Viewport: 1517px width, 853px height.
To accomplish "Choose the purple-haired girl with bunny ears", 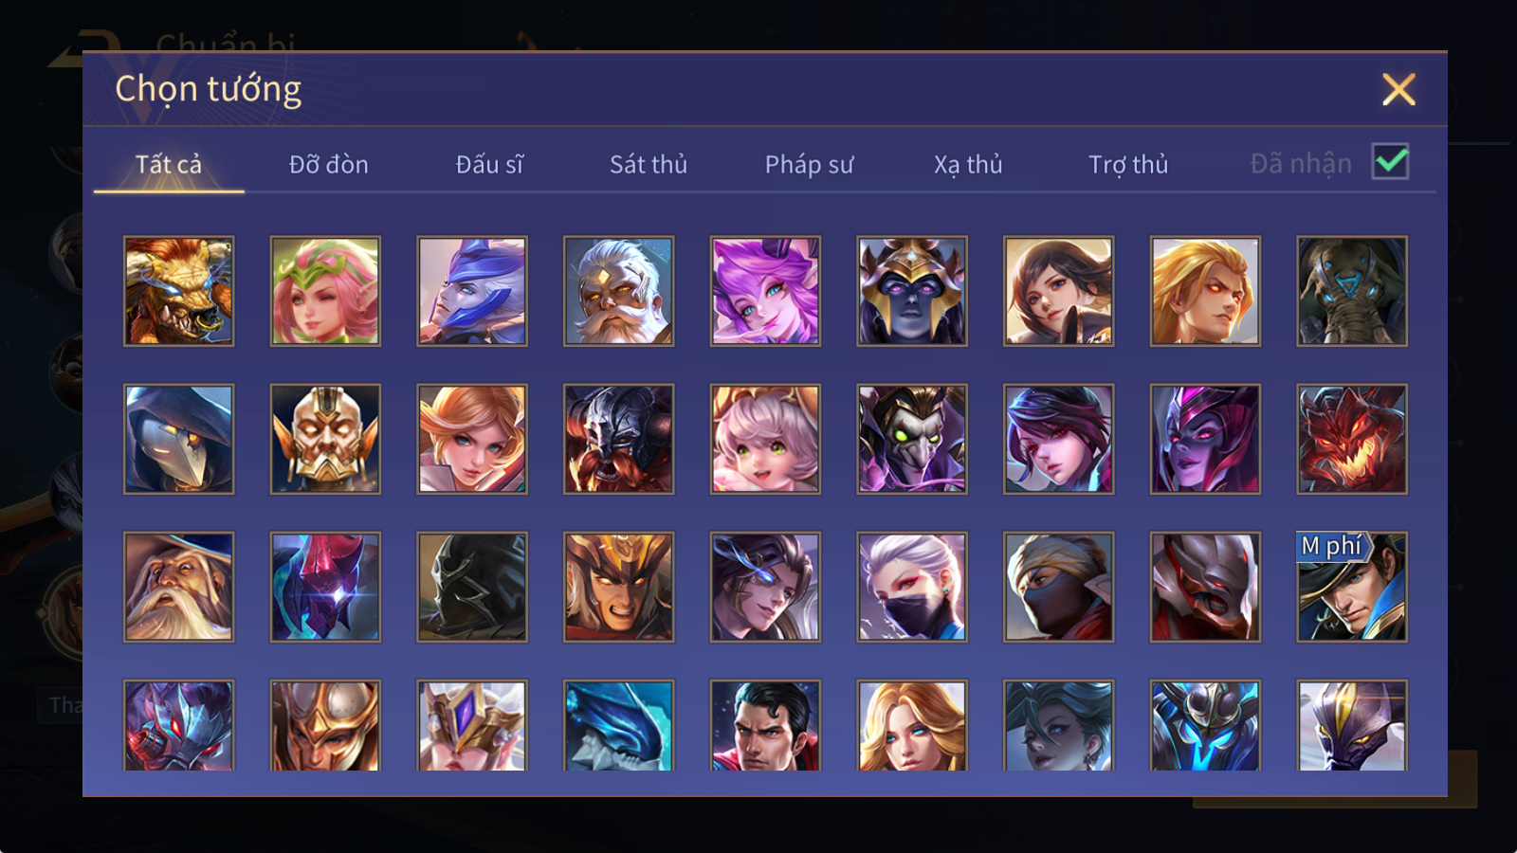I will click(765, 291).
